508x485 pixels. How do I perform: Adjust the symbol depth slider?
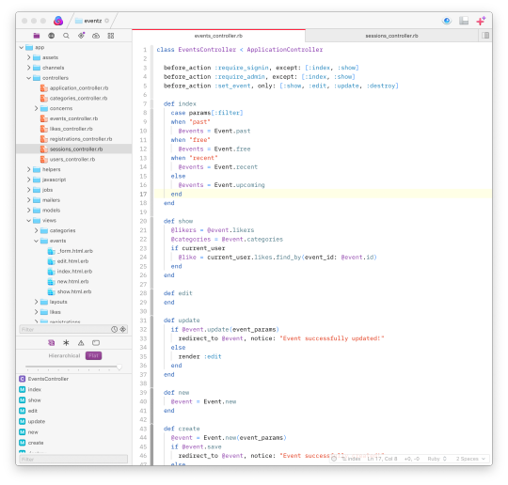click(x=119, y=367)
